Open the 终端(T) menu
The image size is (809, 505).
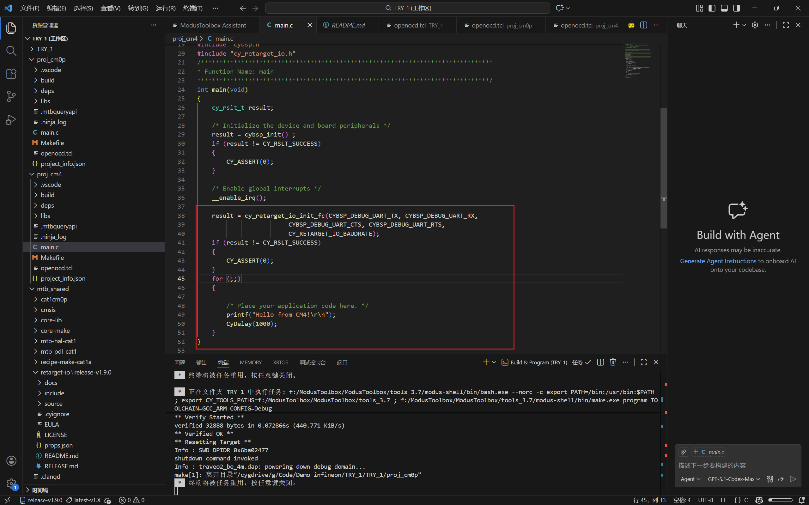[193, 8]
